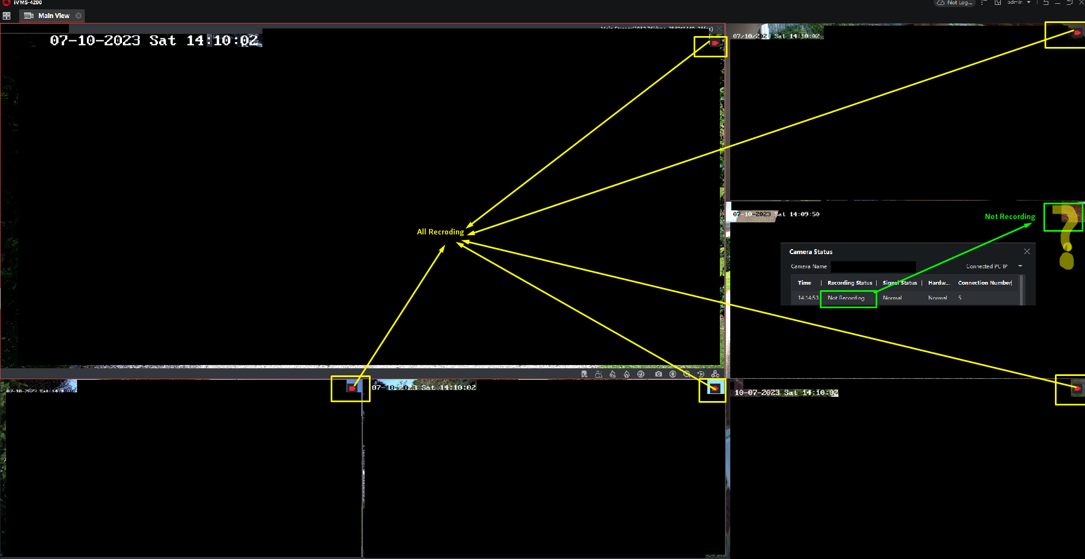Close the Camera Status dialog
Image resolution: width=1085 pixels, height=559 pixels.
[1027, 251]
